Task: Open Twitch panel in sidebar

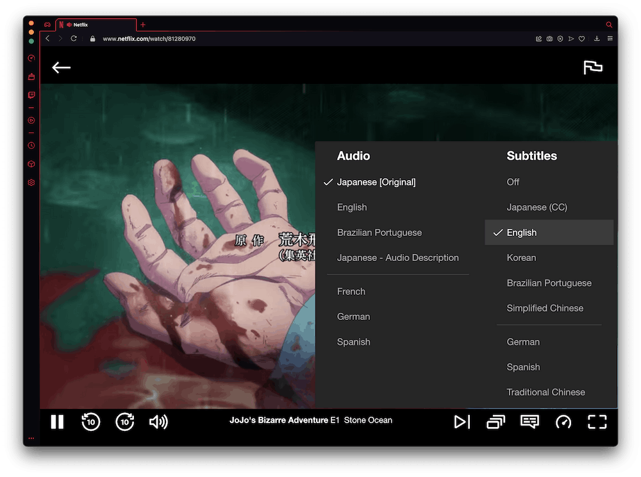Action: tap(31, 96)
